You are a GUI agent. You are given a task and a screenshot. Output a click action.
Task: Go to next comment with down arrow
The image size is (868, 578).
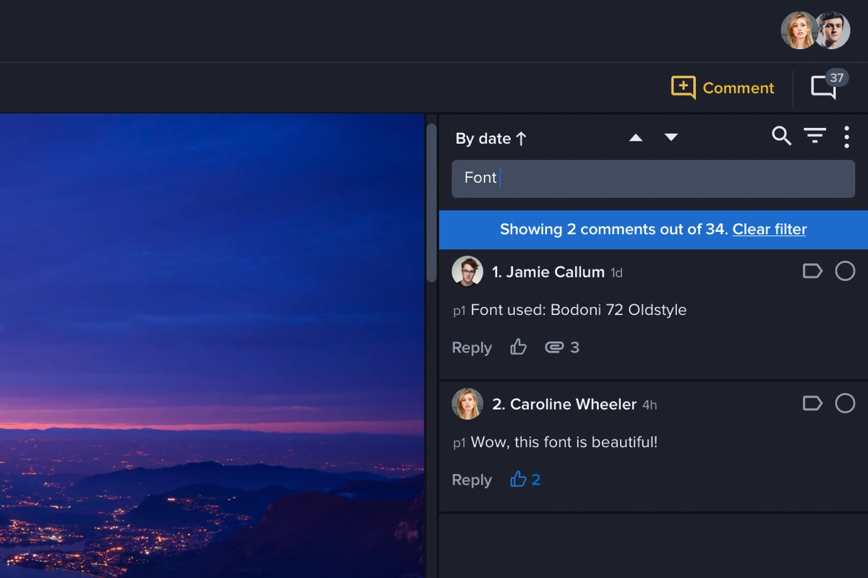[x=671, y=137]
